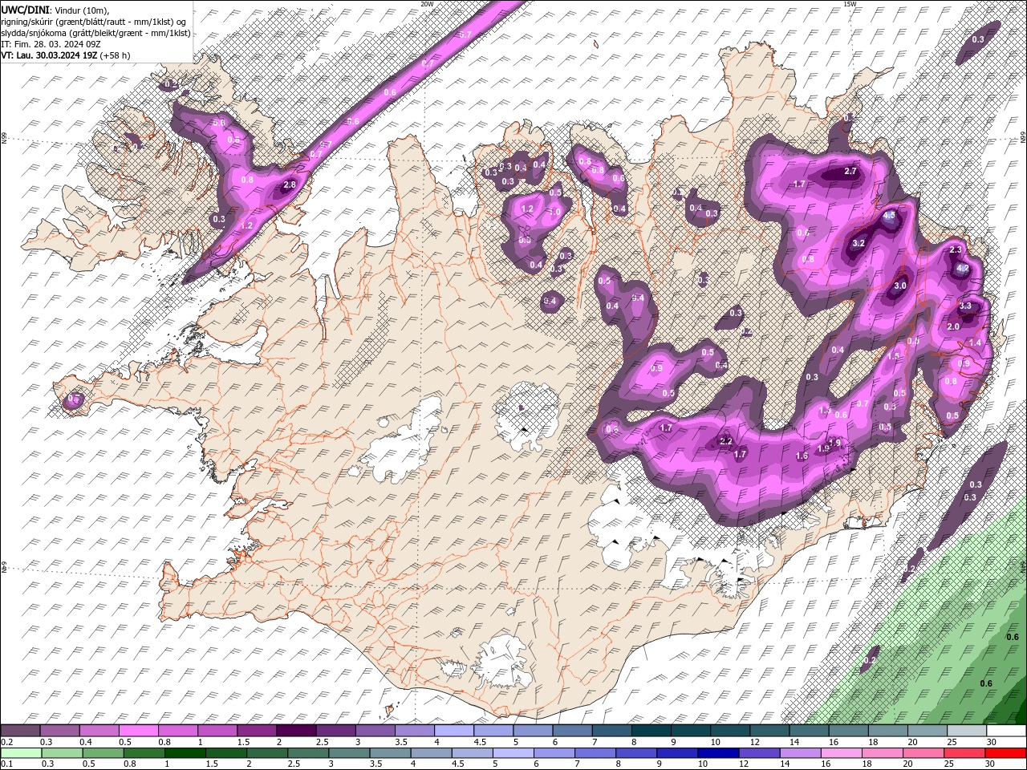Click the bottom legend swatch between 10 and 12
The height and width of the screenshot is (770, 1027).
click(717, 753)
